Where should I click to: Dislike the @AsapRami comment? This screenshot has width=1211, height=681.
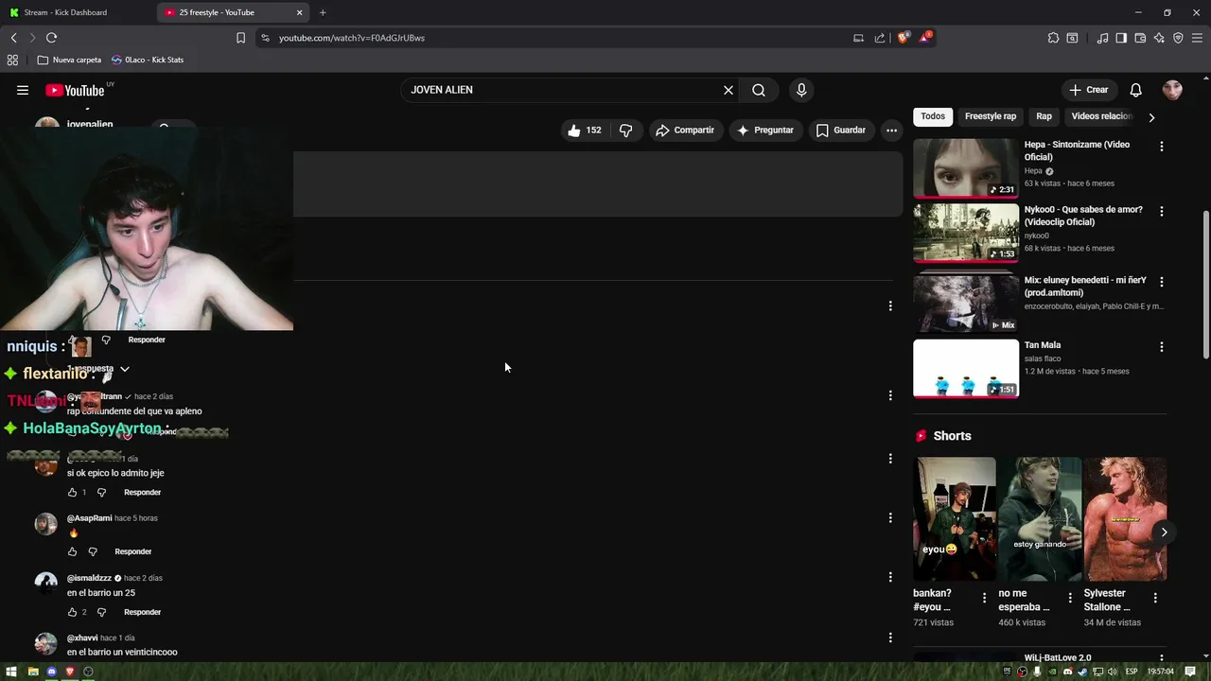[93, 551]
